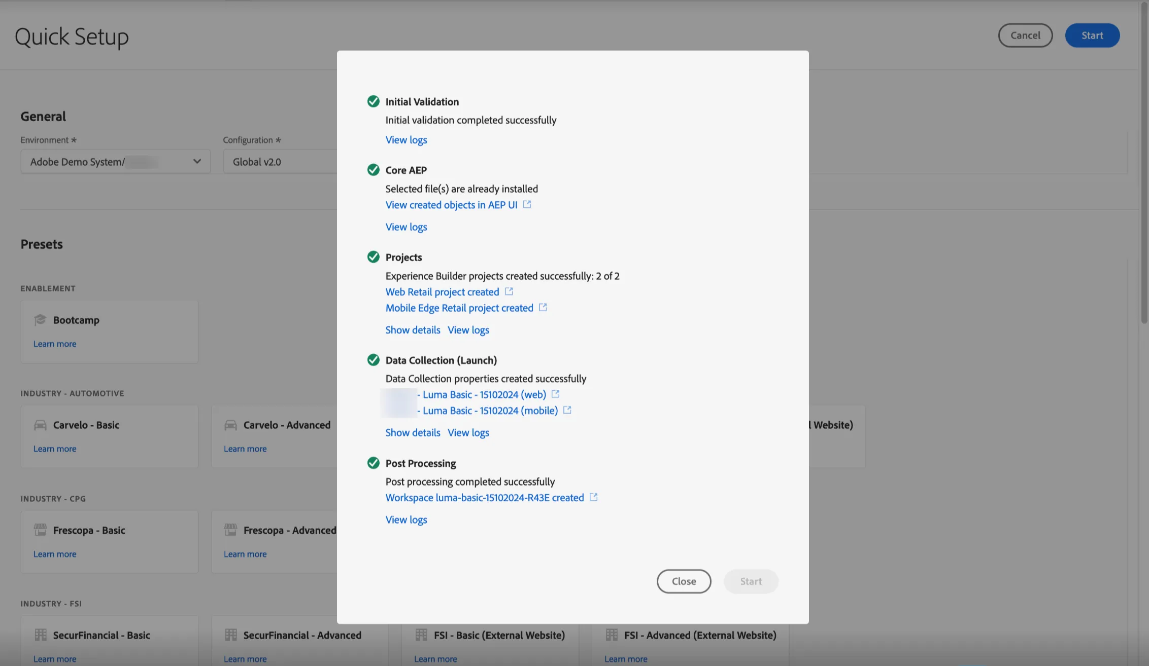Open external link icon beside View created objects
The height and width of the screenshot is (666, 1149).
[x=527, y=204]
